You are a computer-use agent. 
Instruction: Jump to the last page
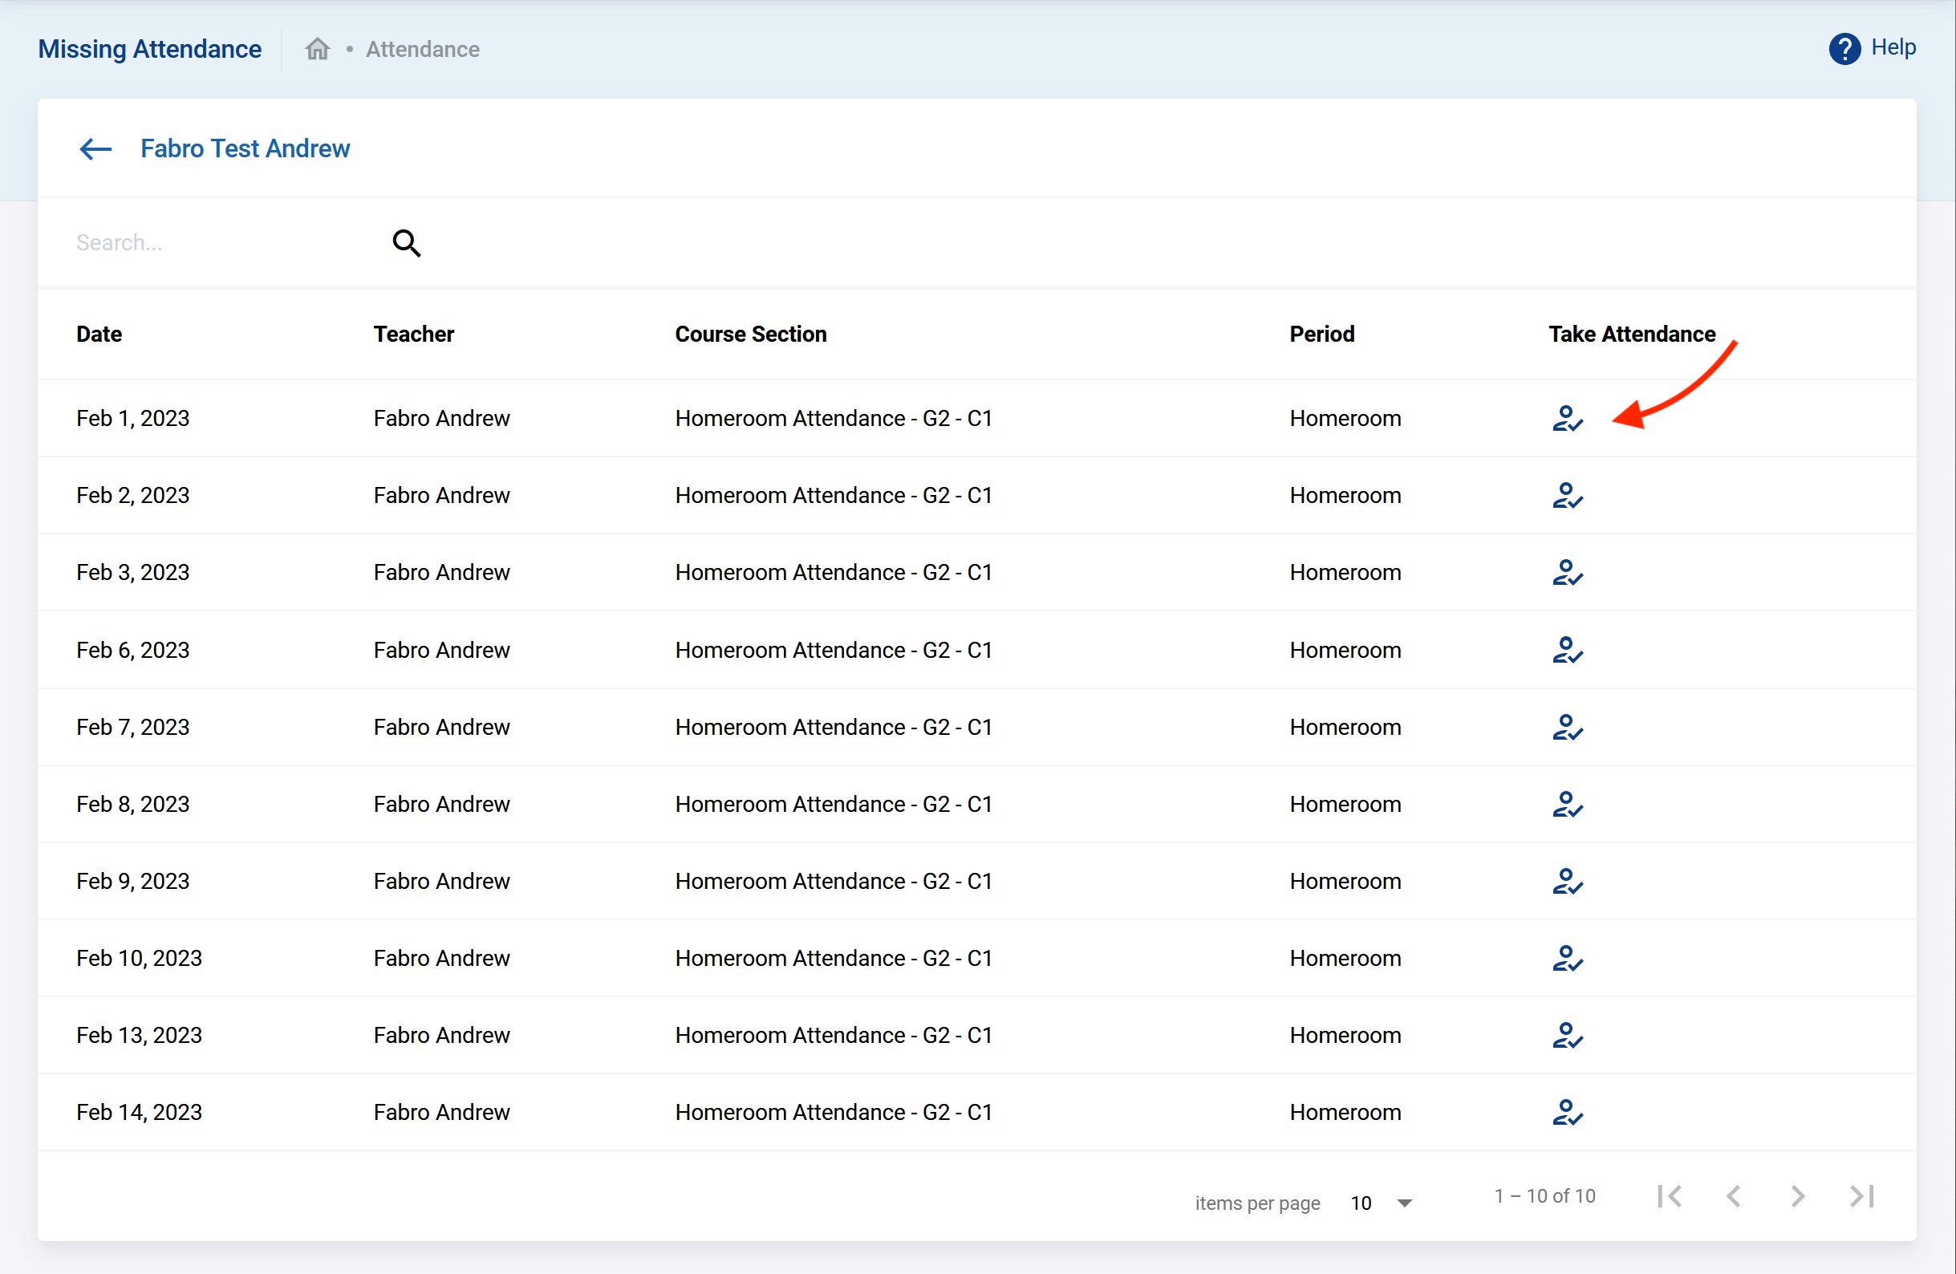point(1861,1197)
